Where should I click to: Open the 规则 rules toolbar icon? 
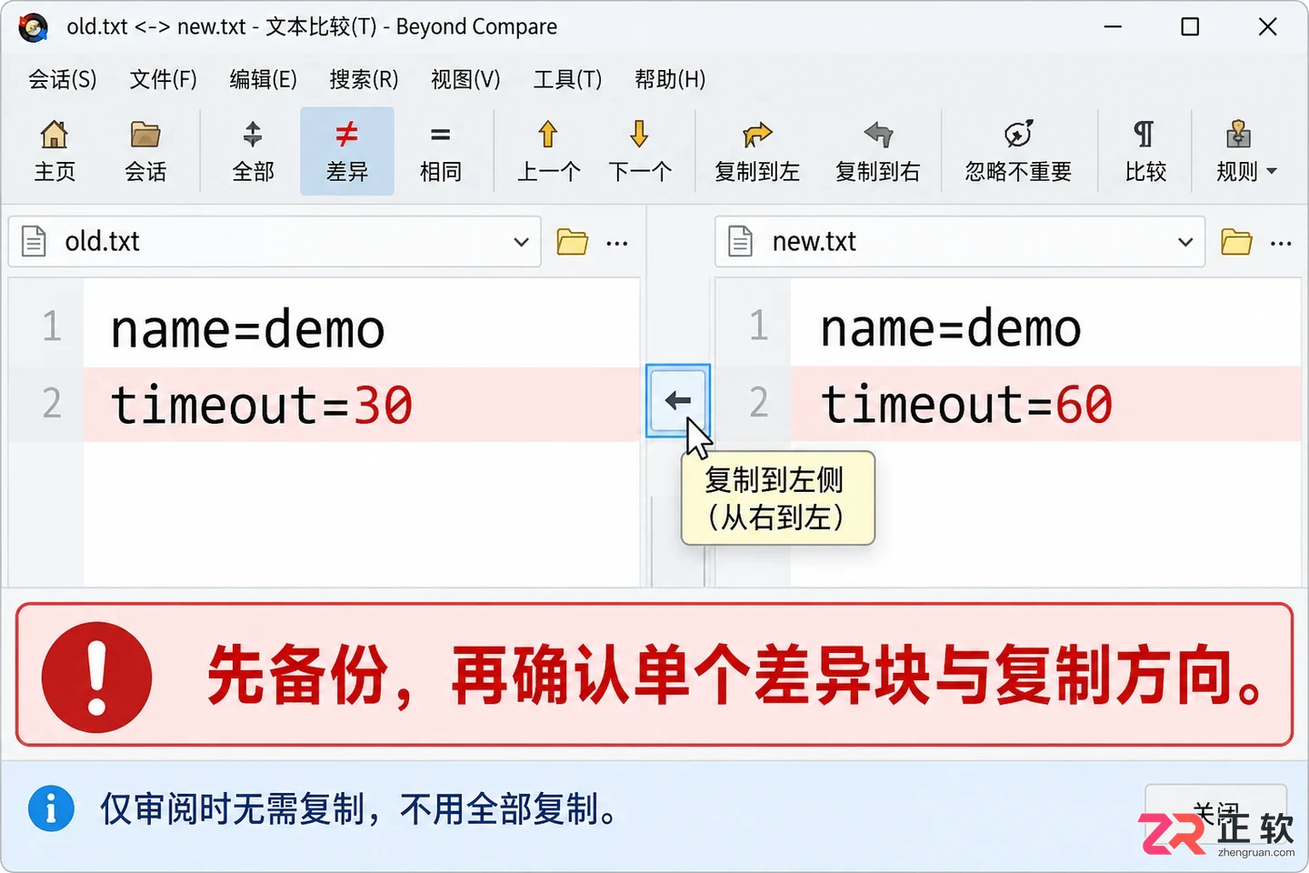1237,151
